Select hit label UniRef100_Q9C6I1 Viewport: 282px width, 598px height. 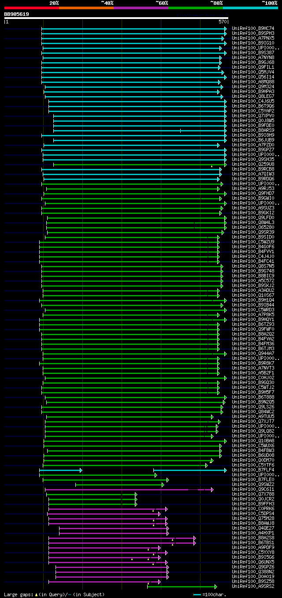tap(253, 490)
